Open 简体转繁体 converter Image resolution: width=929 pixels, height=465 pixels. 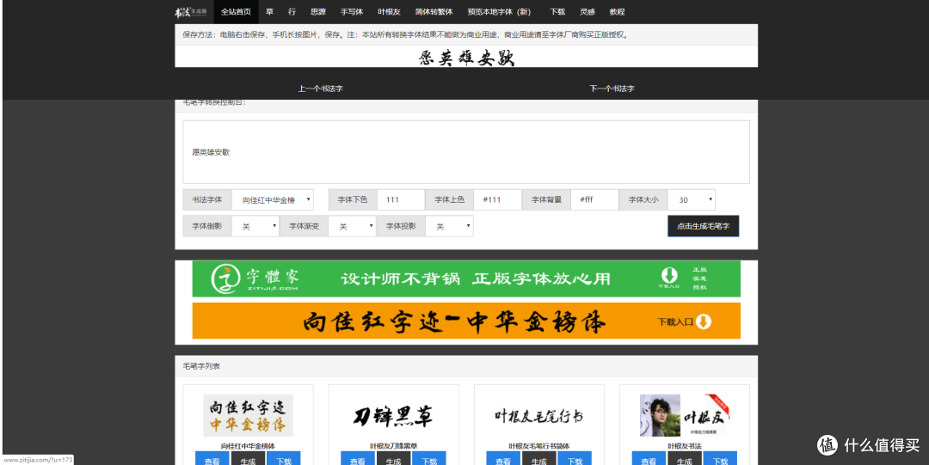click(x=434, y=12)
